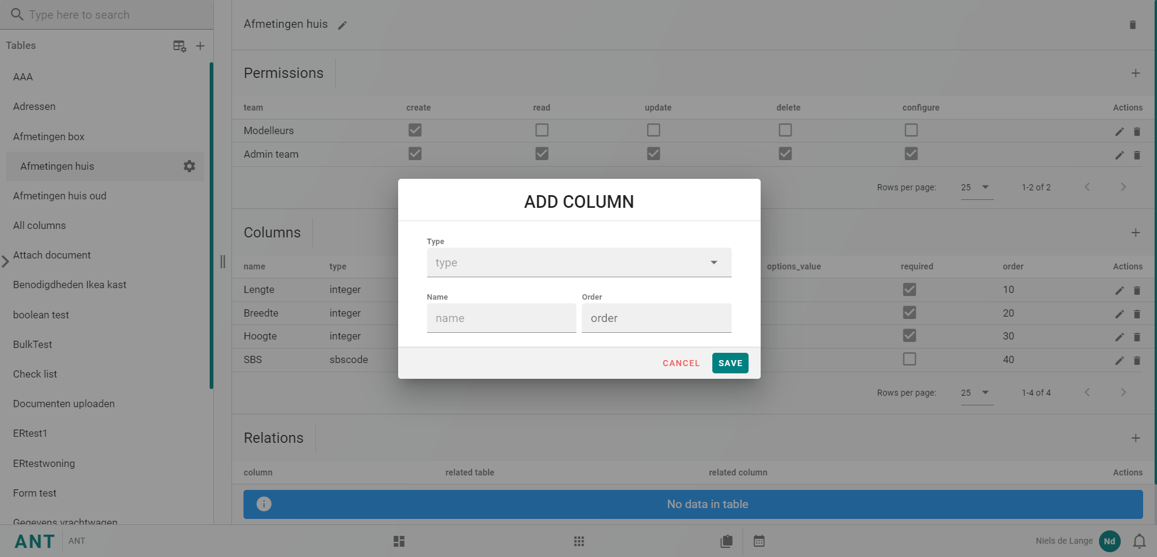Edit the Afmetingen huis title pencil
This screenshot has width=1157, height=557.
click(343, 25)
